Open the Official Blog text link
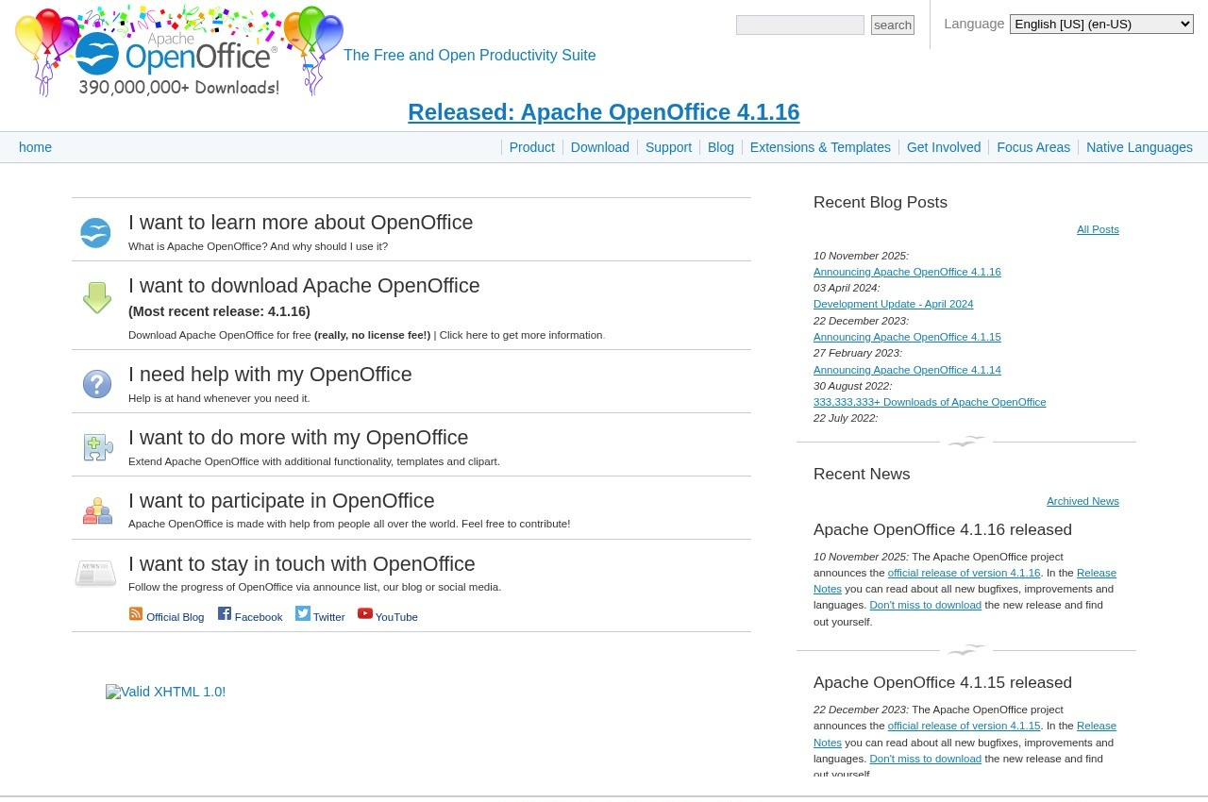The height and width of the screenshot is (802, 1208). [x=175, y=617]
